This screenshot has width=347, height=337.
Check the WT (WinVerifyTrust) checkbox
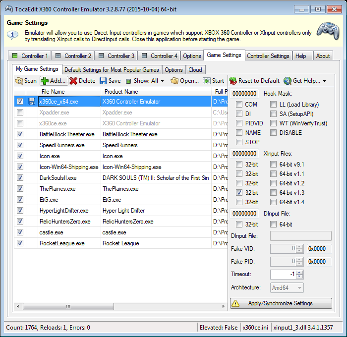274,123
